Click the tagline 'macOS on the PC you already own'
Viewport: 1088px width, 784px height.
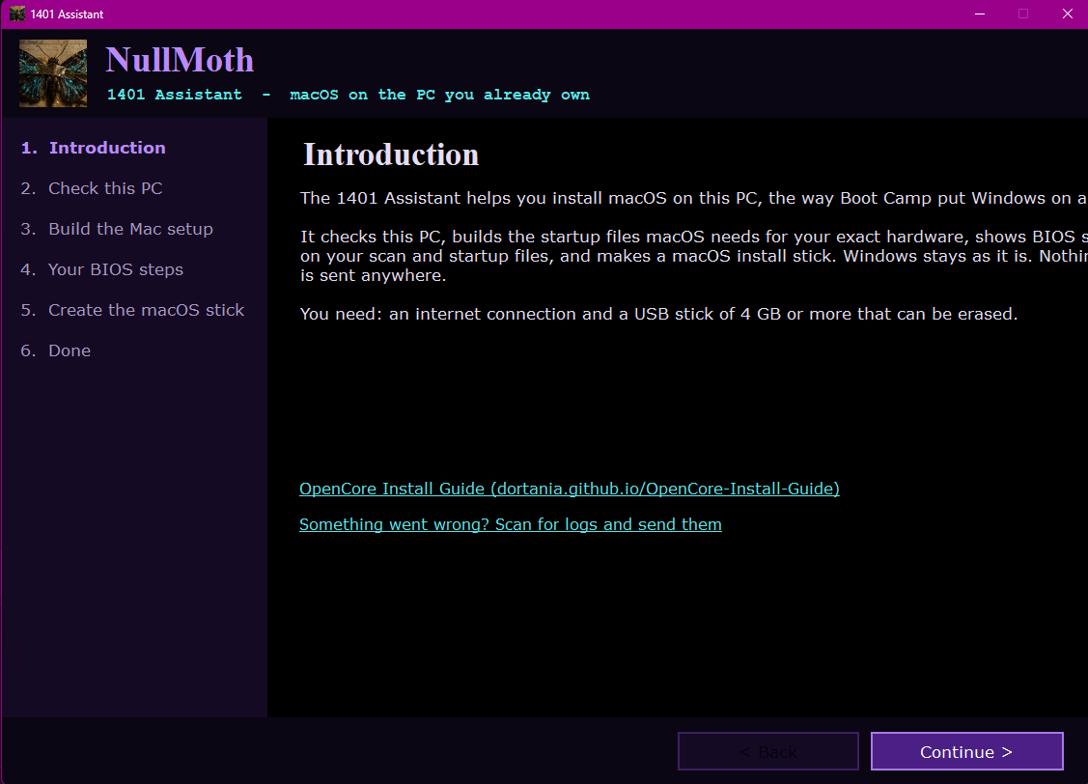[439, 95]
